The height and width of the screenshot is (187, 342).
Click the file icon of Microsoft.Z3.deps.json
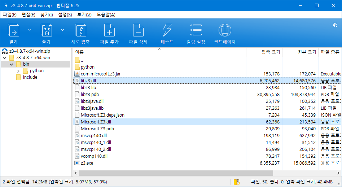click(77, 115)
